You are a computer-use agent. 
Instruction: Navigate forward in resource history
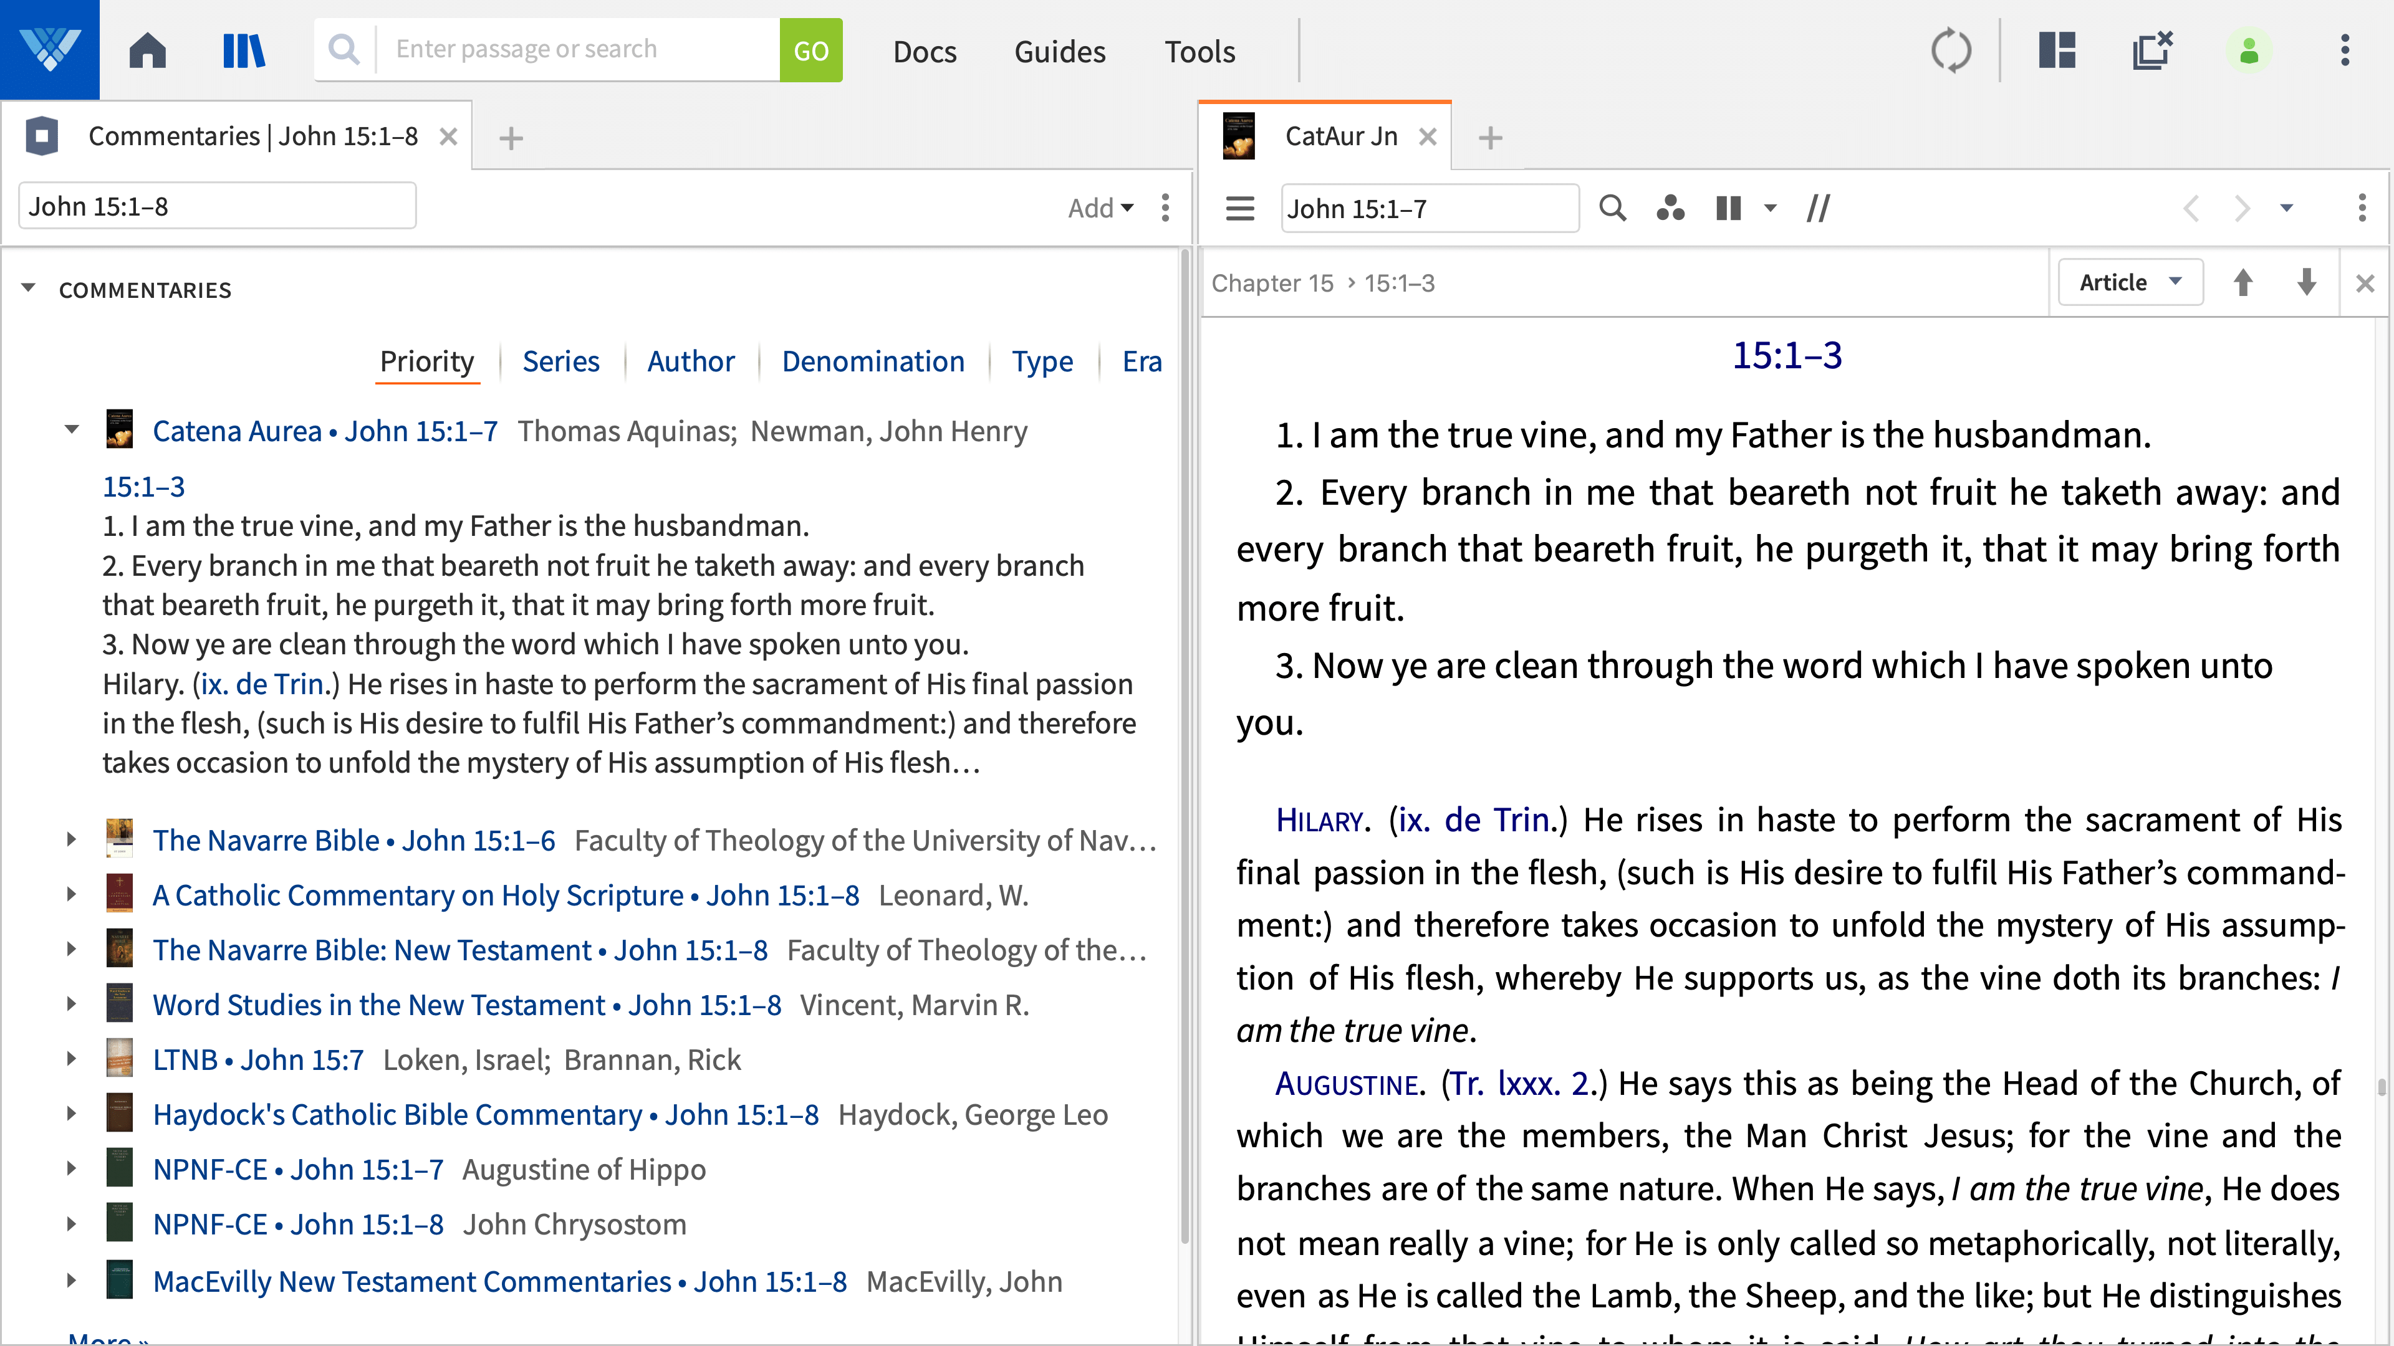point(2242,208)
